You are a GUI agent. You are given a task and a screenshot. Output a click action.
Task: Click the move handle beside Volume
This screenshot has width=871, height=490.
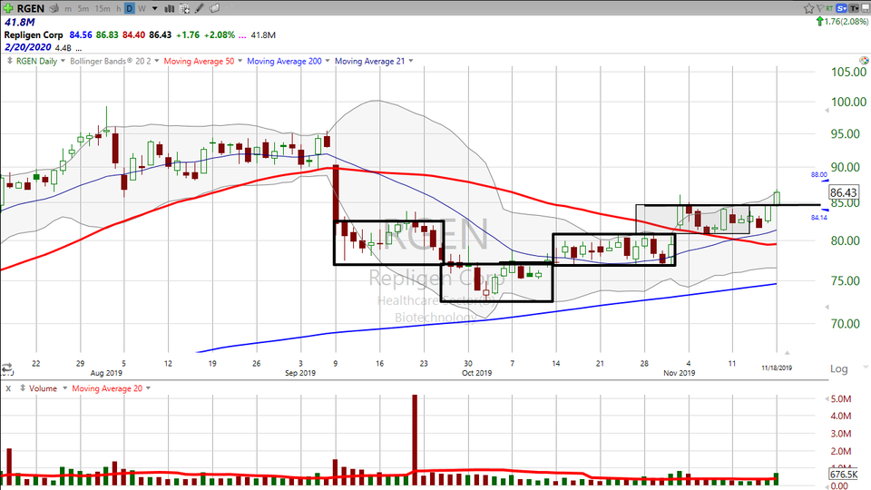point(22,388)
